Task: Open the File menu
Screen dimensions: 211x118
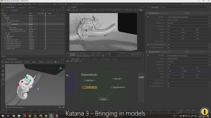Action: [x=2, y=4]
